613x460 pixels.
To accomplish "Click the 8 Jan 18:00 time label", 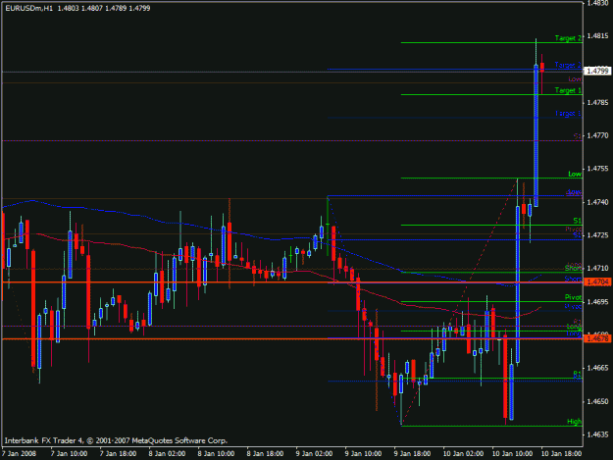I will pyautogui.click(x=265, y=454).
